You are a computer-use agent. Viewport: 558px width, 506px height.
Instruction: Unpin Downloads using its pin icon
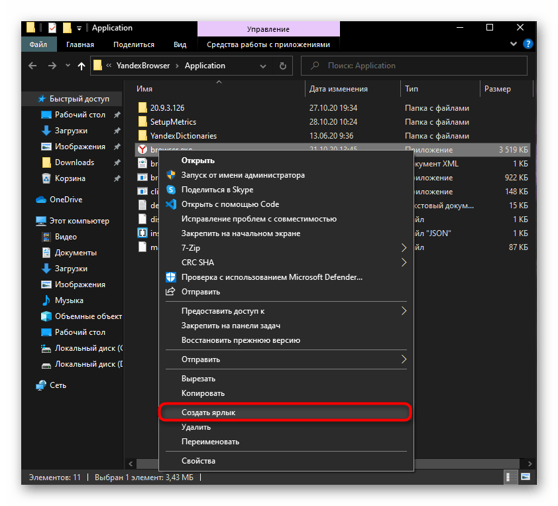point(117,162)
